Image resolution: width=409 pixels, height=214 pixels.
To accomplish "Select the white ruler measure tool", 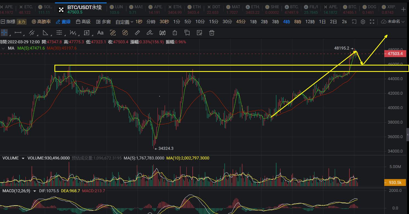I will pos(137,33).
